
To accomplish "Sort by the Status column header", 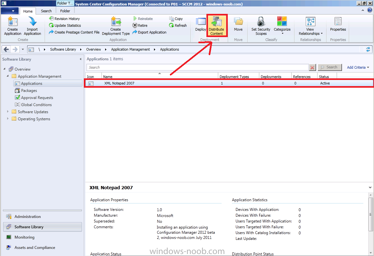I will (327, 76).
